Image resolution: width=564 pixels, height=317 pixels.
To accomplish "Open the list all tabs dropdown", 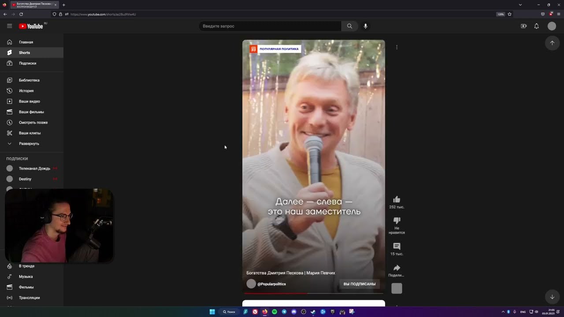I will (x=520, y=5).
